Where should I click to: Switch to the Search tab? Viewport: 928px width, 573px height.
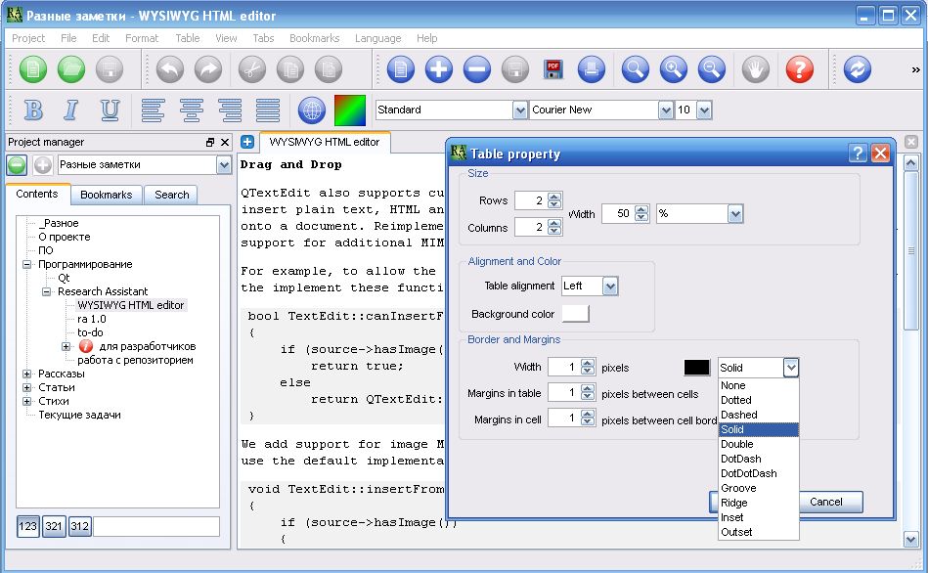(172, 195)
